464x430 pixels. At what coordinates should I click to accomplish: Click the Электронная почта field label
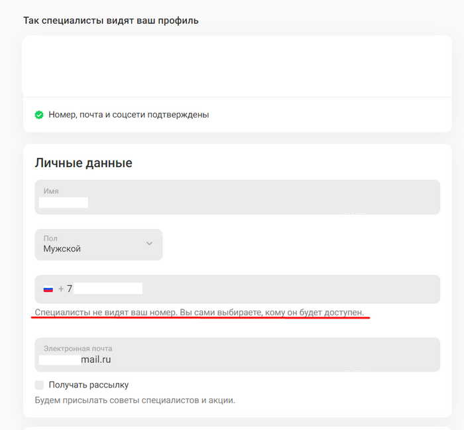click(x=78, y=348)
